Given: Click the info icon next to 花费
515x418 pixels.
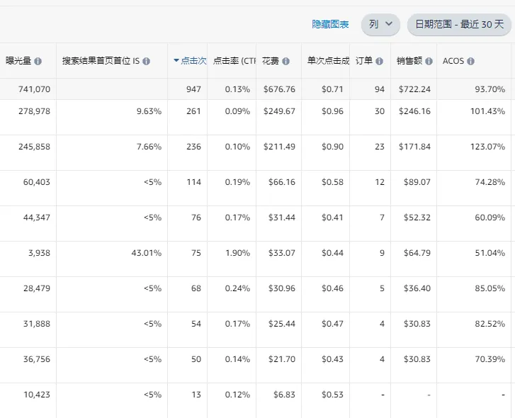Looking at the screenshot, I should pyautogui.click(x=285, y=62).
